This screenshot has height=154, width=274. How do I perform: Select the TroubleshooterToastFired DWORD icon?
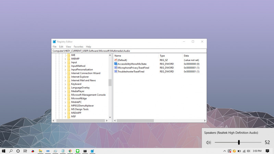115,72
